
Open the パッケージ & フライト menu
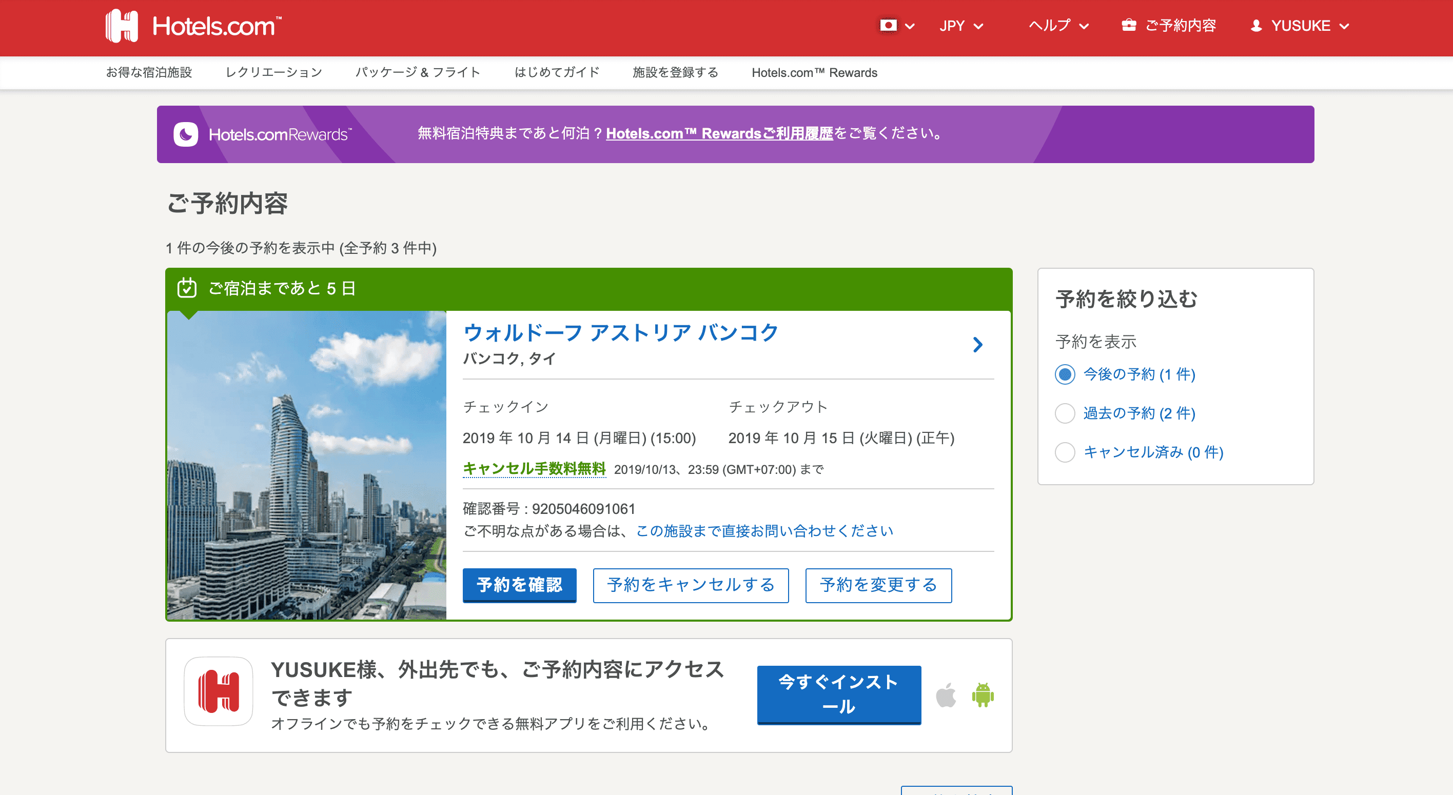(x=418, y=72)
